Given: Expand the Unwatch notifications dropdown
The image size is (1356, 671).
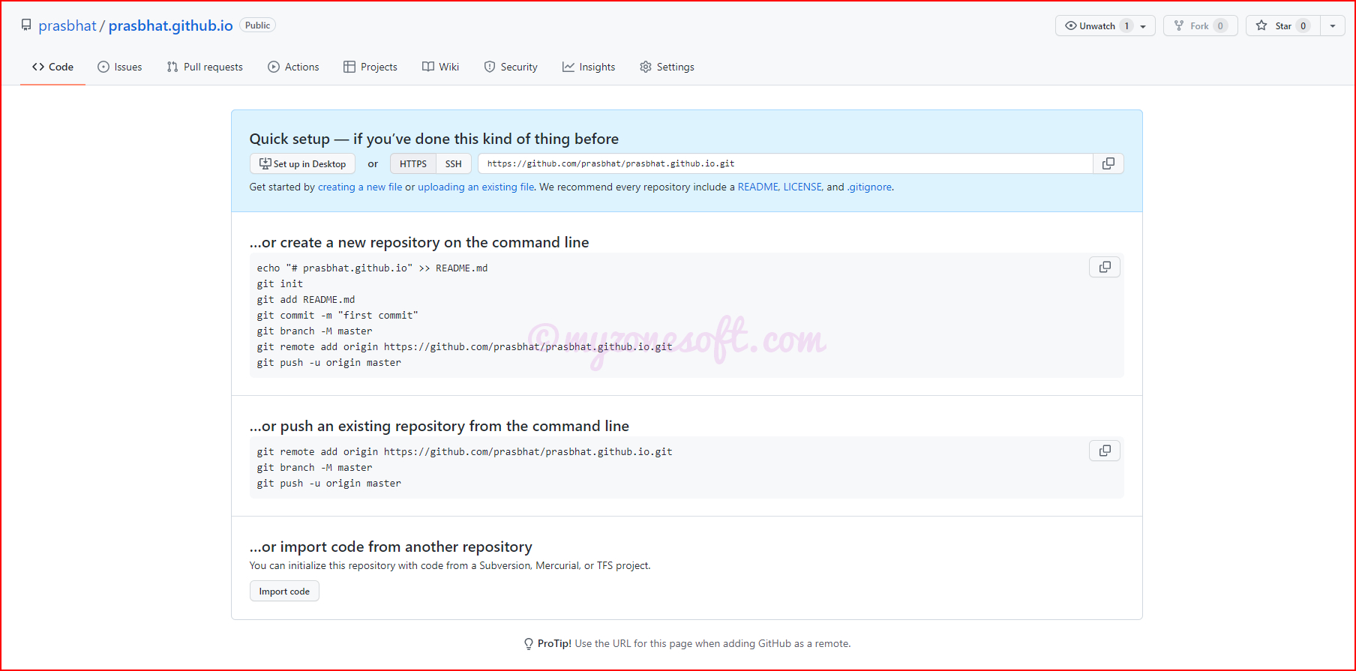Looking at the screenshot, I should (1143, 26).
